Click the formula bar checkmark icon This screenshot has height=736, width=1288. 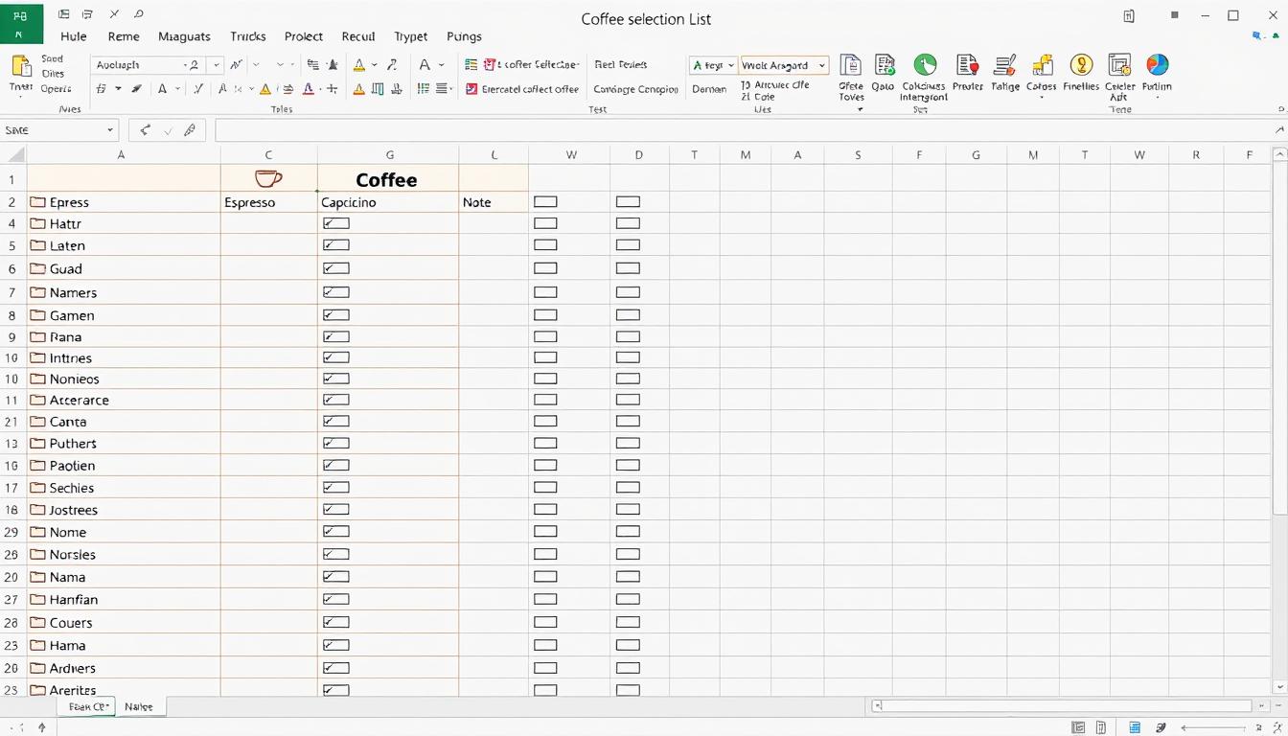(x=168, y=130)
